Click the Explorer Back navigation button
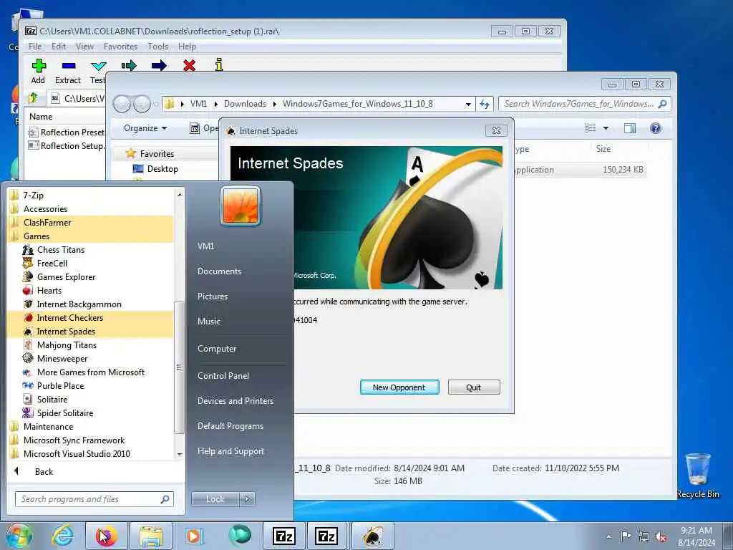733x550 pixels. pos(122,104)
